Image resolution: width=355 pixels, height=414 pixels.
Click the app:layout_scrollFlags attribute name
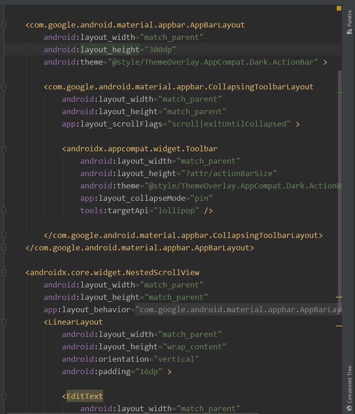(112, 124)
